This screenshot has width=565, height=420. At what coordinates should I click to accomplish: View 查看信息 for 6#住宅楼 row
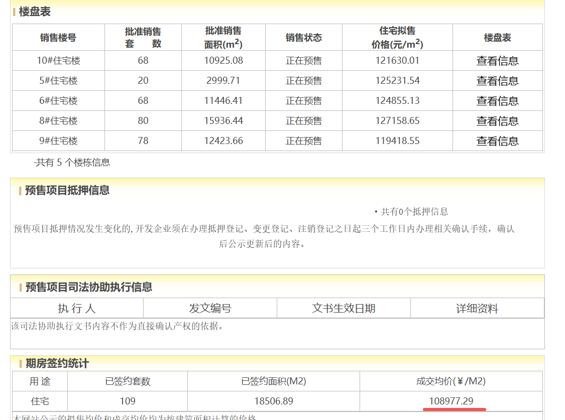point(497,101)
